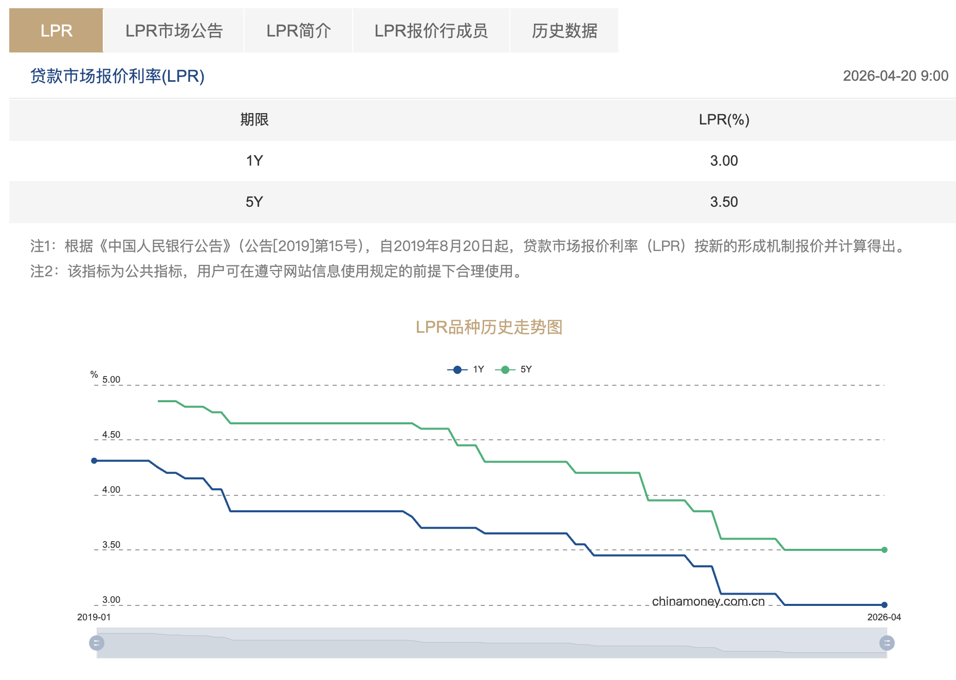Click the right data-zoom handle icon
This screenshot has height=680, width=956.
pyautogui.click(x=886, y=643)
